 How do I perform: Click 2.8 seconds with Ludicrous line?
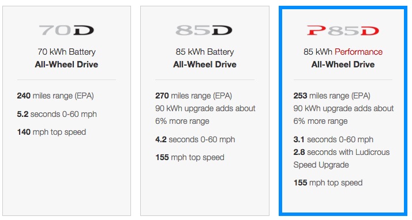pos(342,152)
